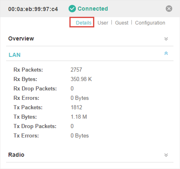Click the Tx Bytes value 1.18 M
The height and width of the screenshot is (169, 180).
tap(79, 117)
